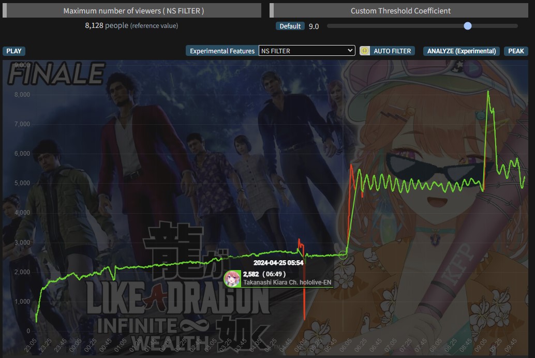535x358 pixels.
Task: Click the Maximum number of viewers header
Action: pyautogui.click(x=133, y=10)
